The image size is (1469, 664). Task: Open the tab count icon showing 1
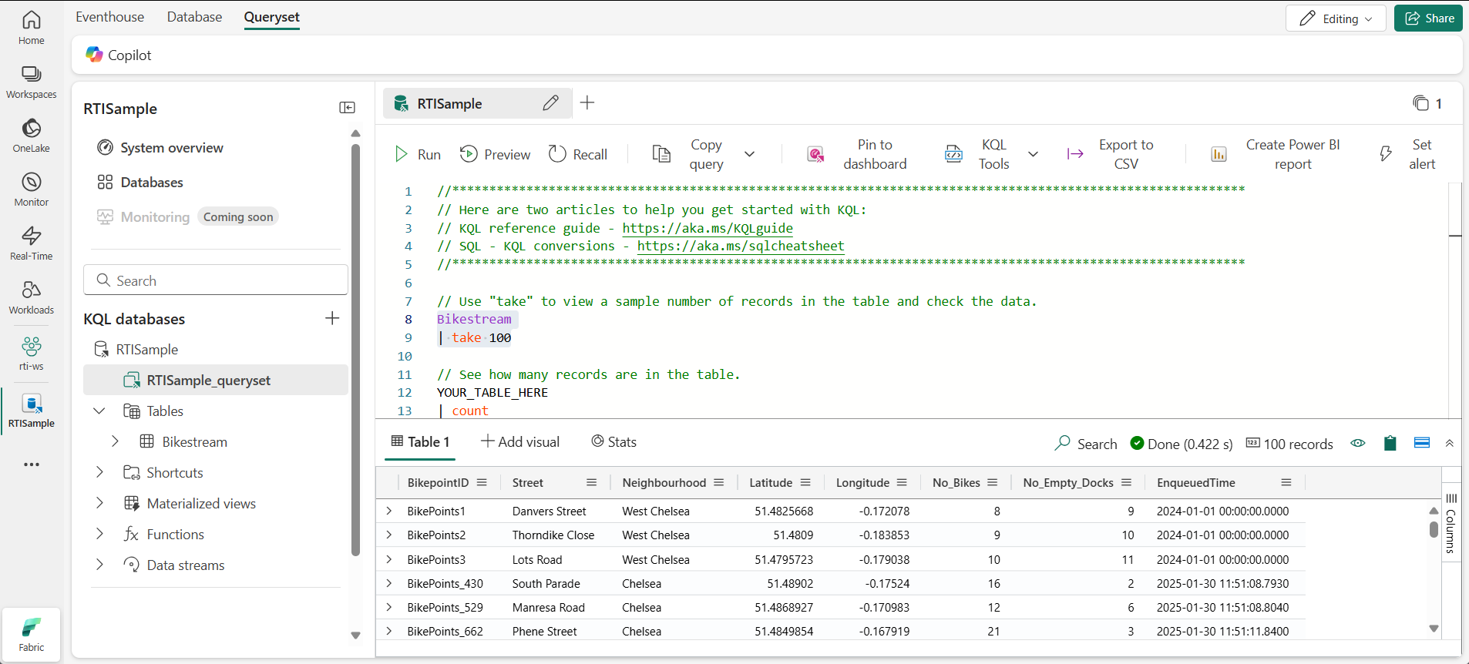point(1427,103)
